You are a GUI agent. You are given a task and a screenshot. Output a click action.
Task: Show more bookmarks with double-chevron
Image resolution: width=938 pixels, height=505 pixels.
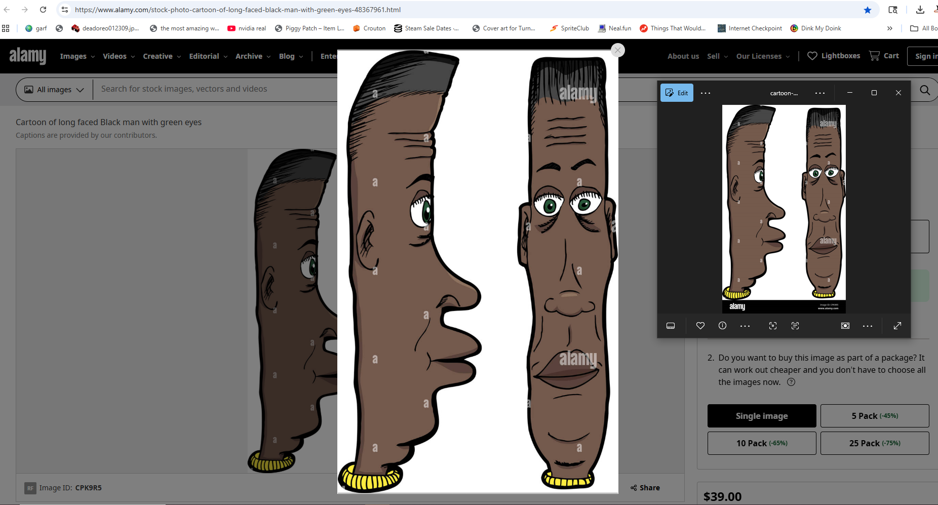point(890,28)
